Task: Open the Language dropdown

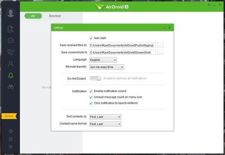Action: coord(103,60)
